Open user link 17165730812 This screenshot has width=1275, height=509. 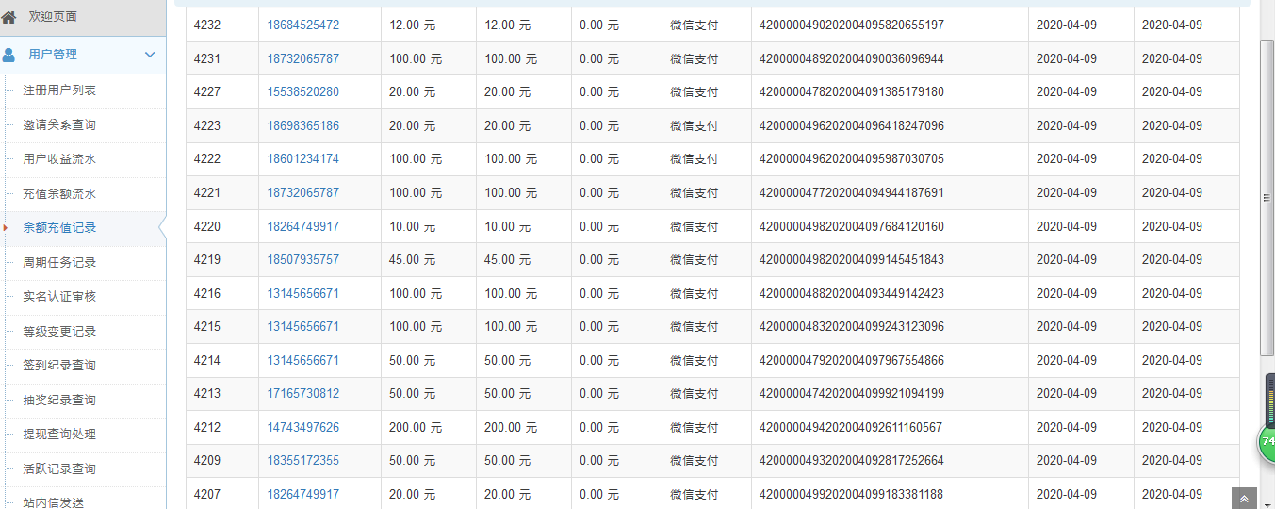302,394
